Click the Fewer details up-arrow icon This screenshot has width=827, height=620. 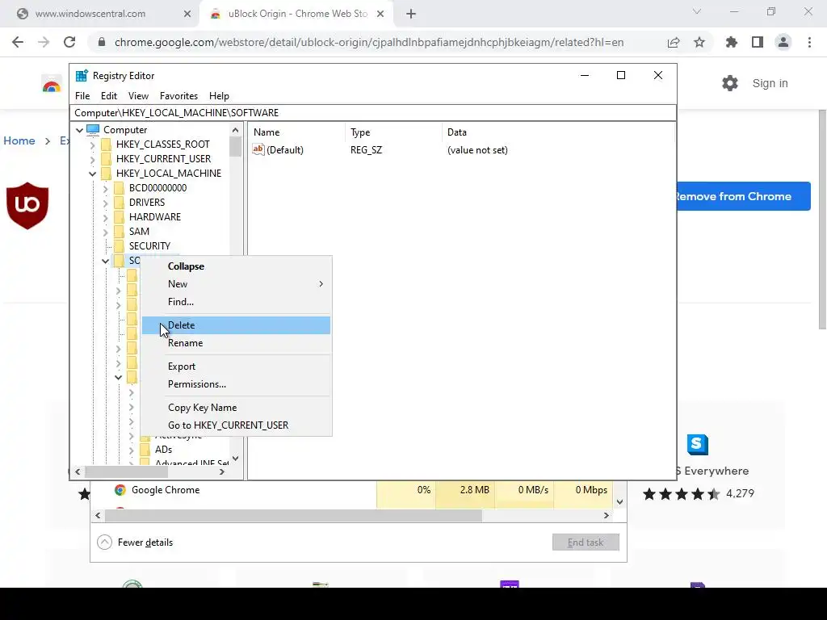point(104,542)
